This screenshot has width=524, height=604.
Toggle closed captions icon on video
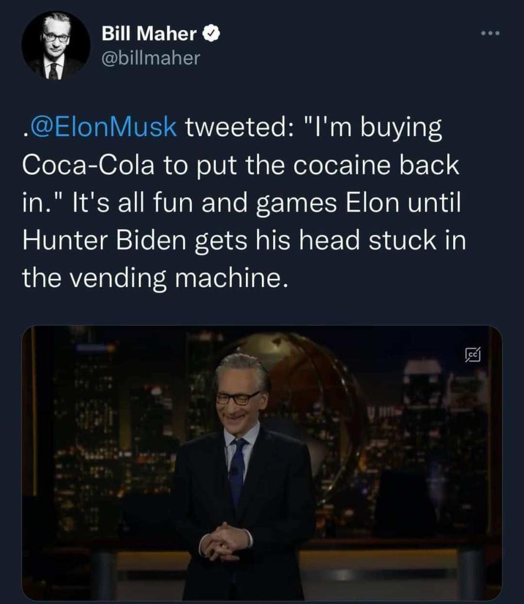pyautogui.click(x=473, y=354)
